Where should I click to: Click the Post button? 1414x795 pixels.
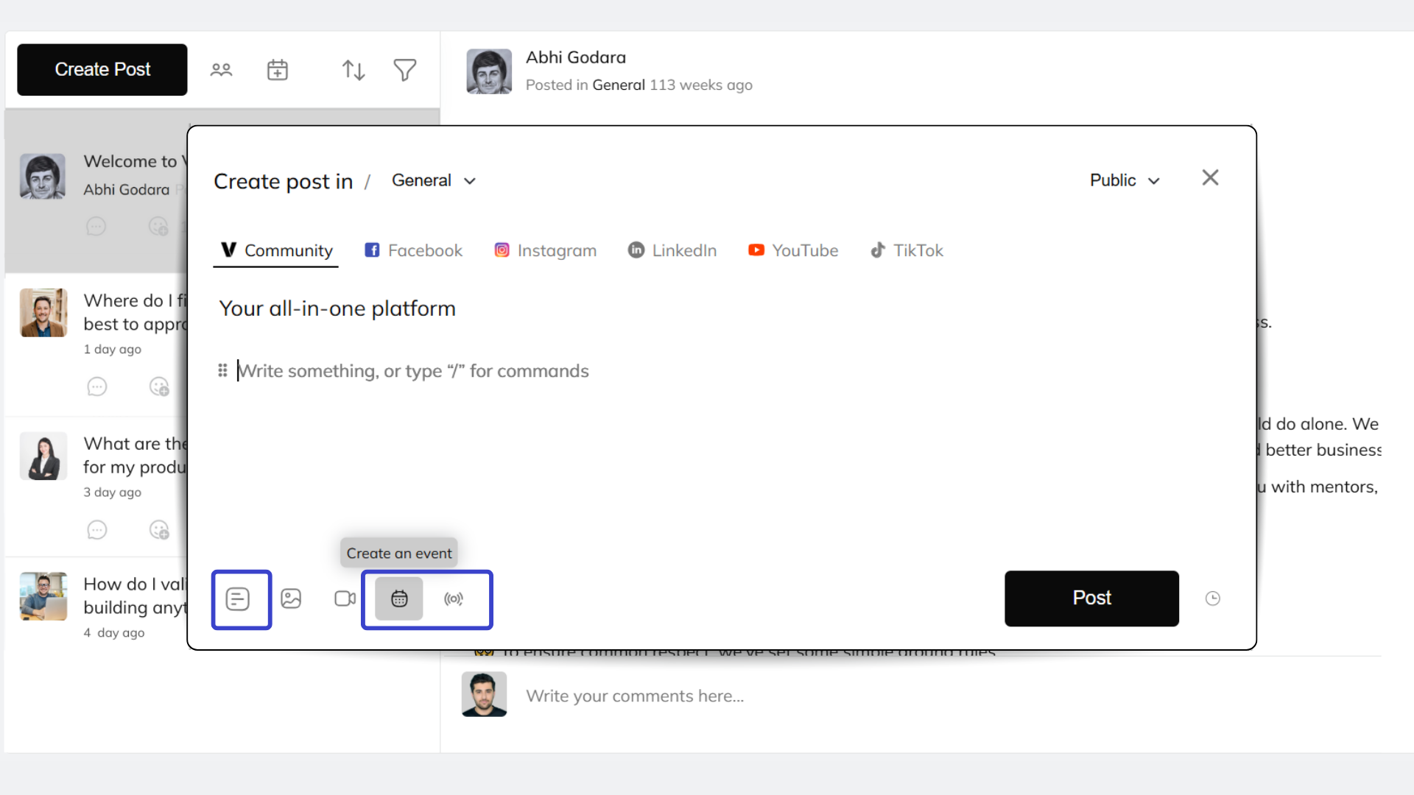tap(1091, 598)
